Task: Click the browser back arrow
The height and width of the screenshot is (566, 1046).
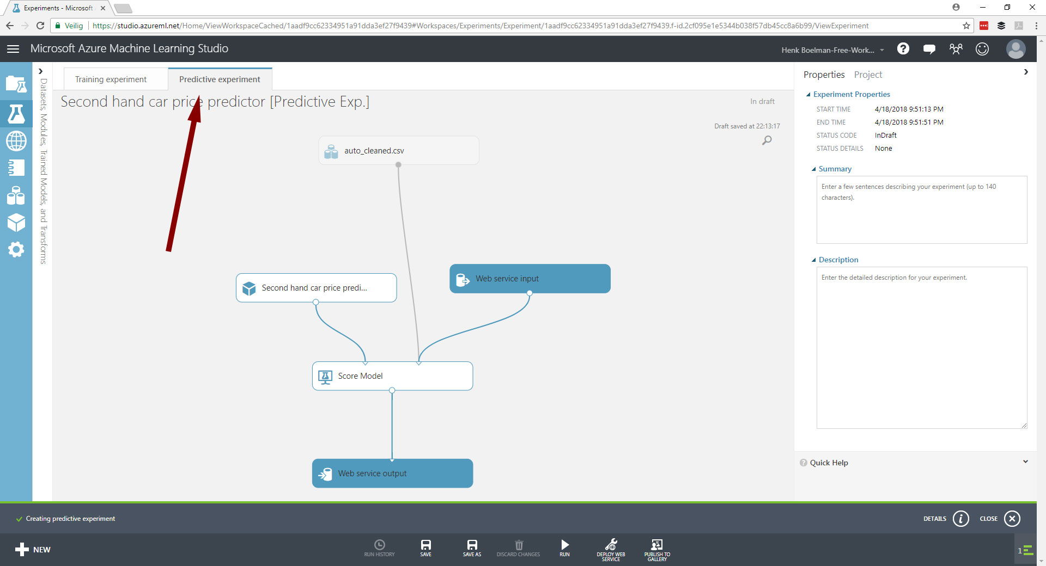Action: 10,26
